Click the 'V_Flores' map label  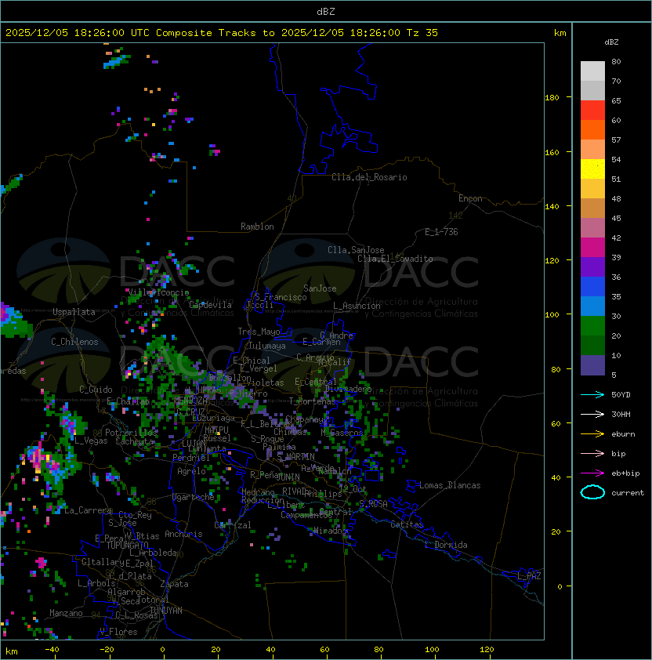118,632
